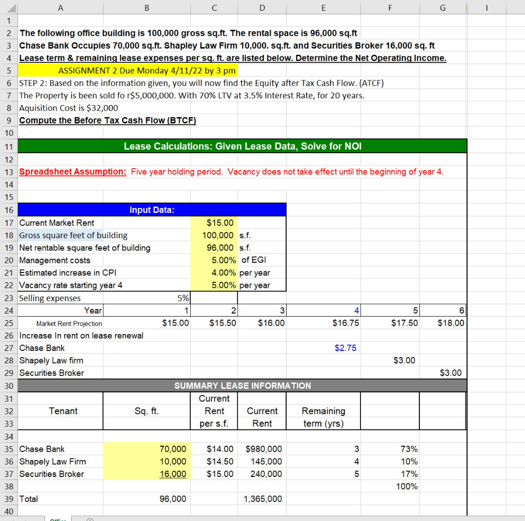Select the 5% Selling expenses value
The image size is (525, 521).
tap(147, 298)
